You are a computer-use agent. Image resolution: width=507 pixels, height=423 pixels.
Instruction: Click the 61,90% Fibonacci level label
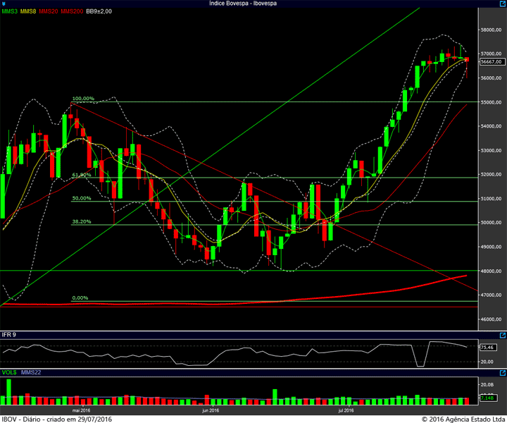tap(82, 175)
